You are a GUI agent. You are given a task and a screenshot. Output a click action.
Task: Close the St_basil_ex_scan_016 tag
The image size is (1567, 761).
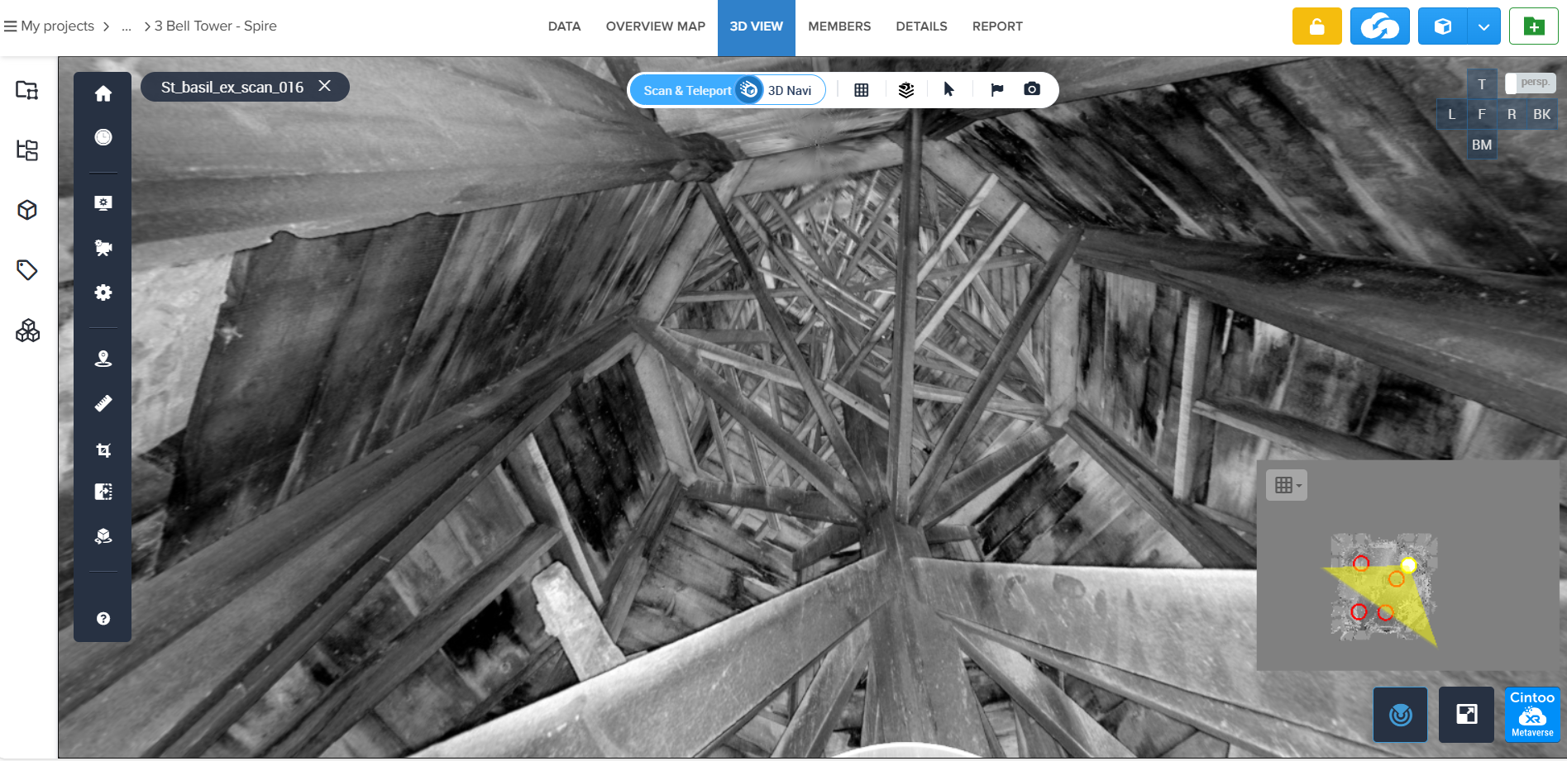coord(325,86)
